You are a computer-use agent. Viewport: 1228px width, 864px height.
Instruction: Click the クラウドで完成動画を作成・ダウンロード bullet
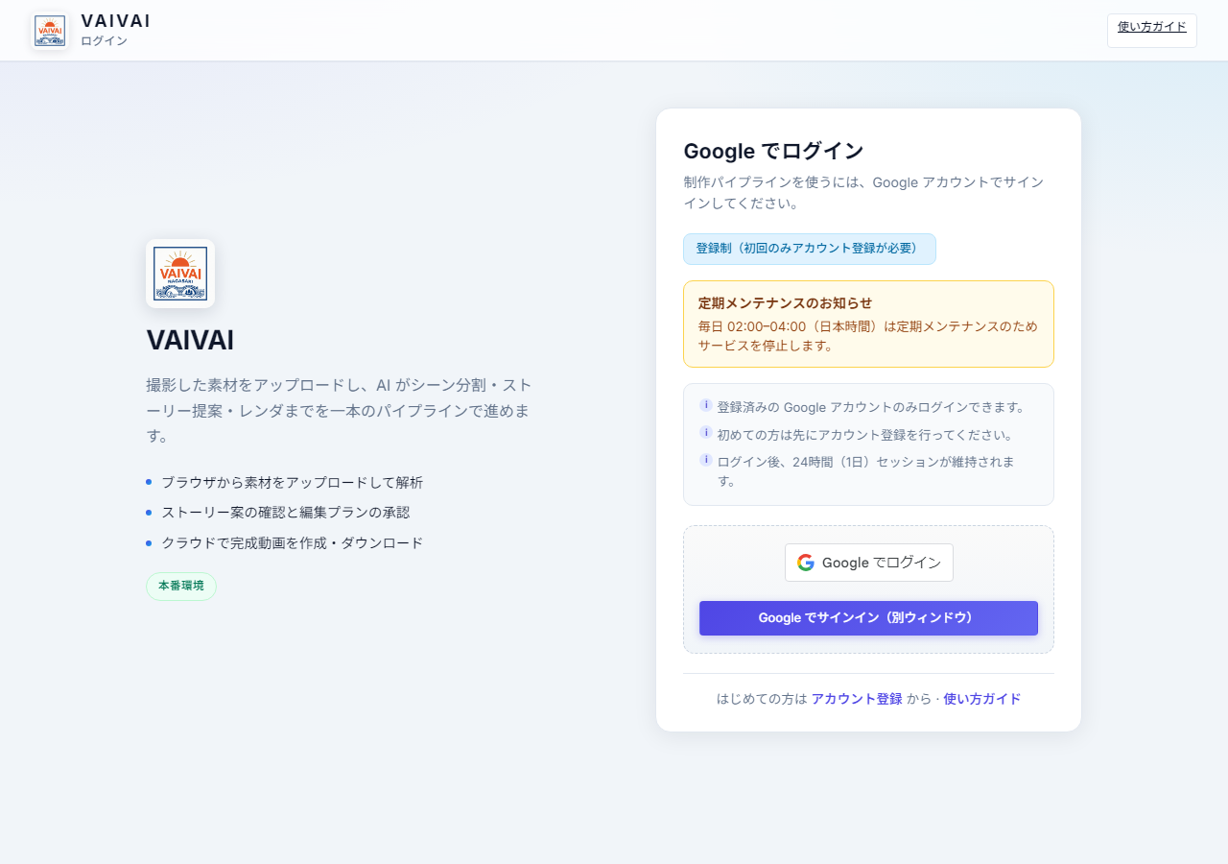click(292, 543)
